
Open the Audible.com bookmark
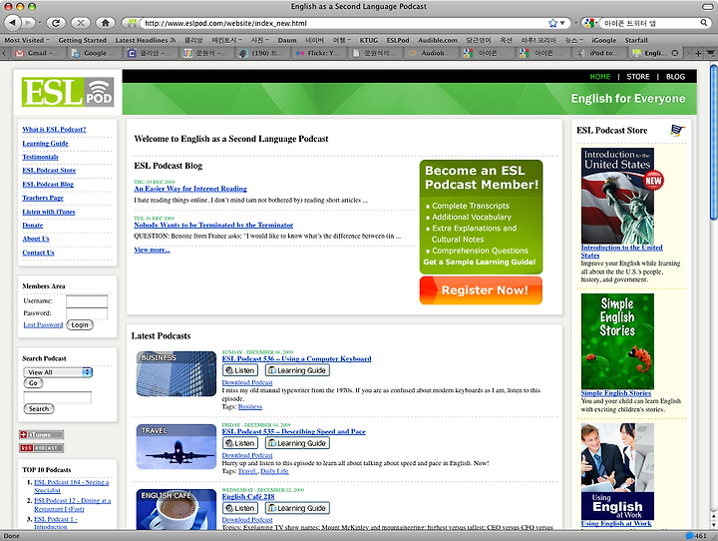(438, 40)
